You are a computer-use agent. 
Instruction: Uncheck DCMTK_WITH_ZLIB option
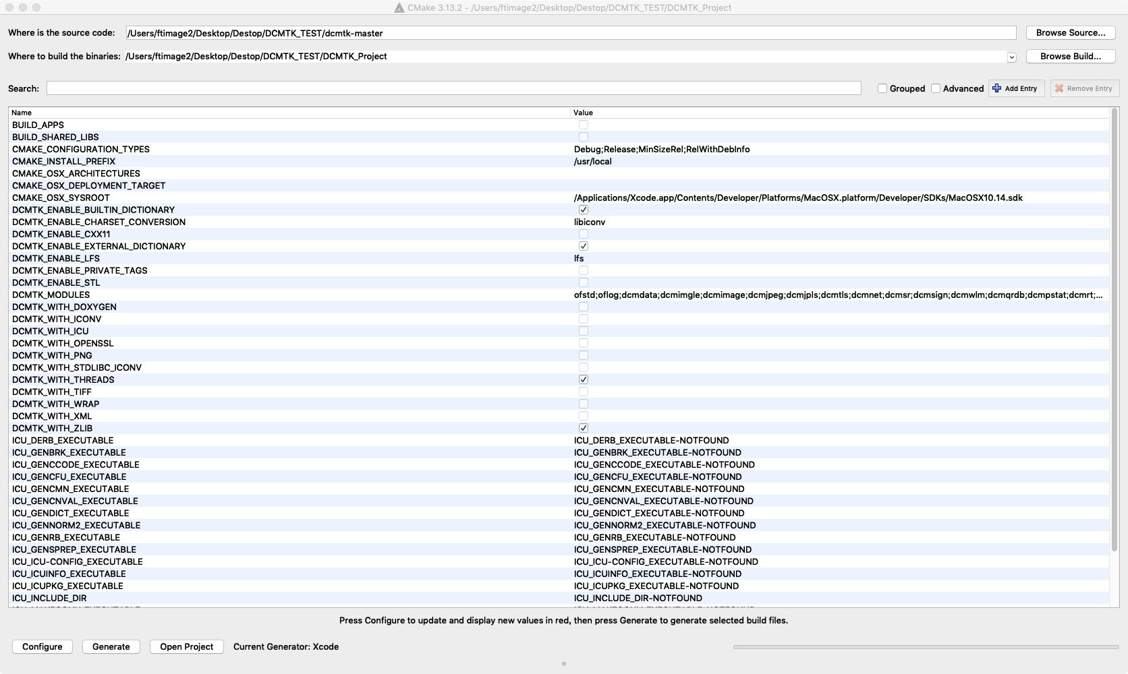pos(584,428)
